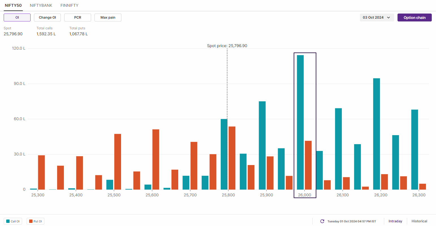The image size is (436, 226).
Task: Click the 25,600 strike put OI bar
Action: pyautogui.click(x=156, y=159)
